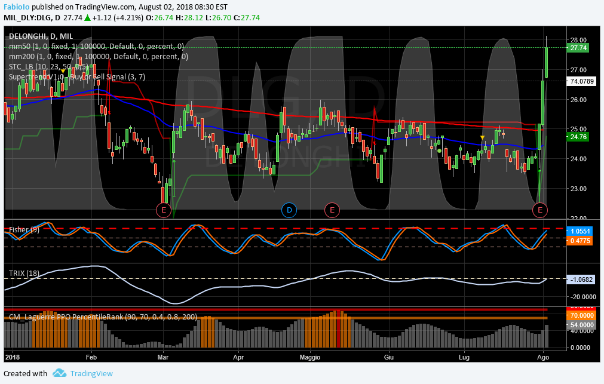Click the "+1.12 (+4.21%)" price change
Image resolution: width=604 pixels, height=384 pixels.
pyautogui.click(x=118, y=18)
